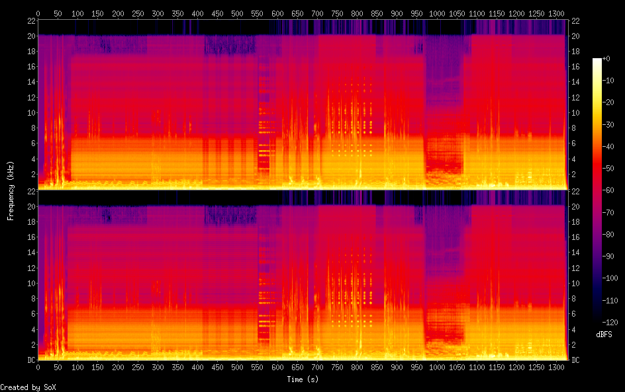
Task: Click the "dBFS" label below the color scale
Action: 603,334
